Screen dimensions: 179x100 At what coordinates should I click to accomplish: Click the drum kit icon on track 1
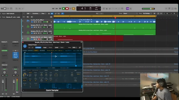point(28,21)
